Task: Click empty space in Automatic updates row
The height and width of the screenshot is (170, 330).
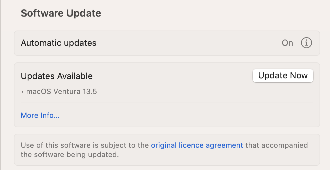Action: 189,43
